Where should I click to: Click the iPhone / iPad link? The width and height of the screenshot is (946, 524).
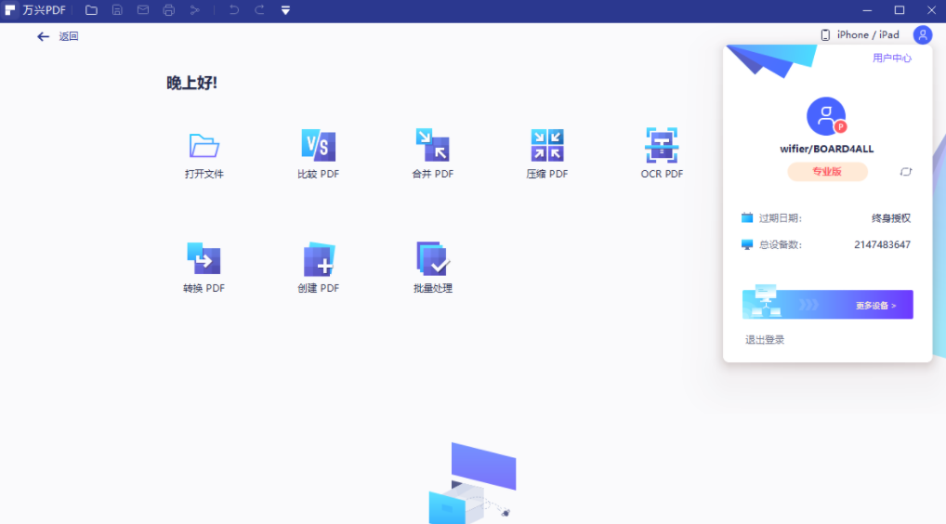[861, 35]
